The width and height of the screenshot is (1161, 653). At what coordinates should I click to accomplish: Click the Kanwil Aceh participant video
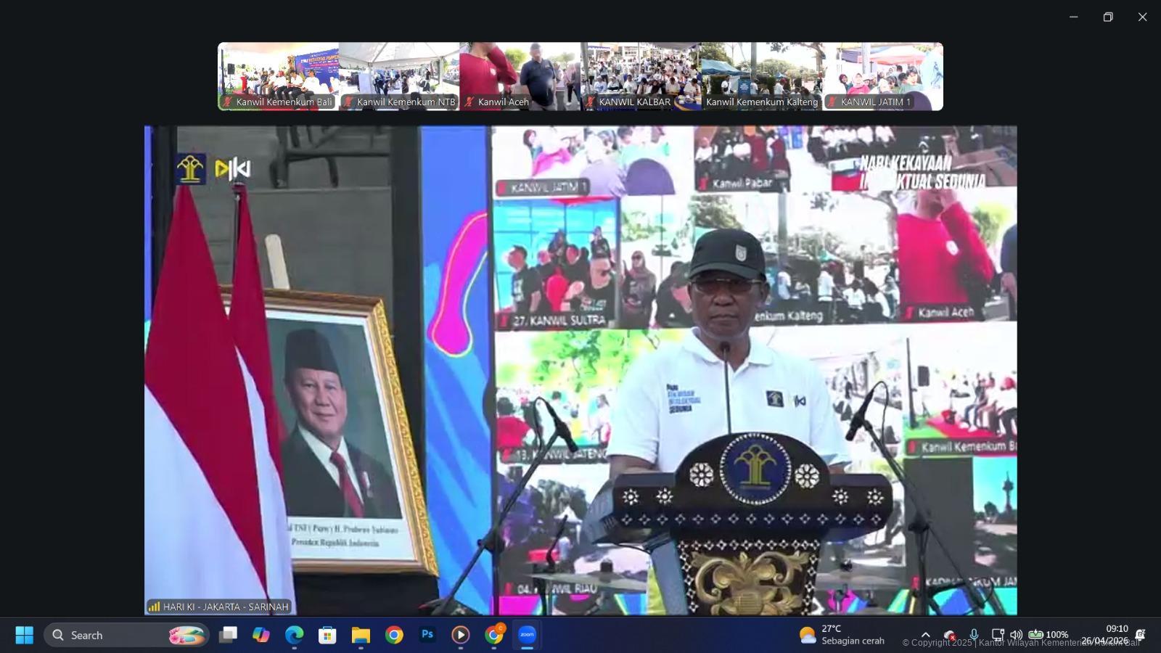pyautogui.click(x=520, y=76)
